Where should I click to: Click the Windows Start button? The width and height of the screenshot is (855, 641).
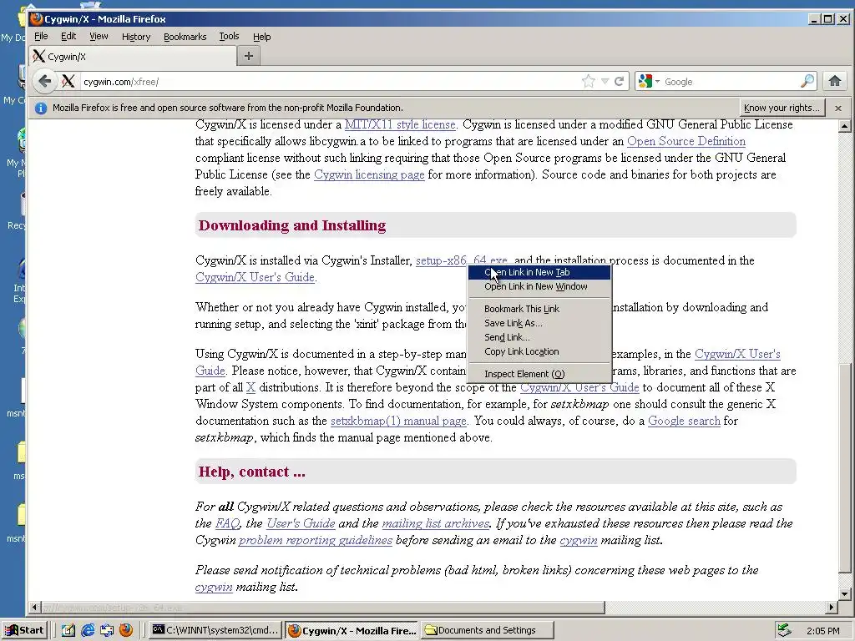24,630
